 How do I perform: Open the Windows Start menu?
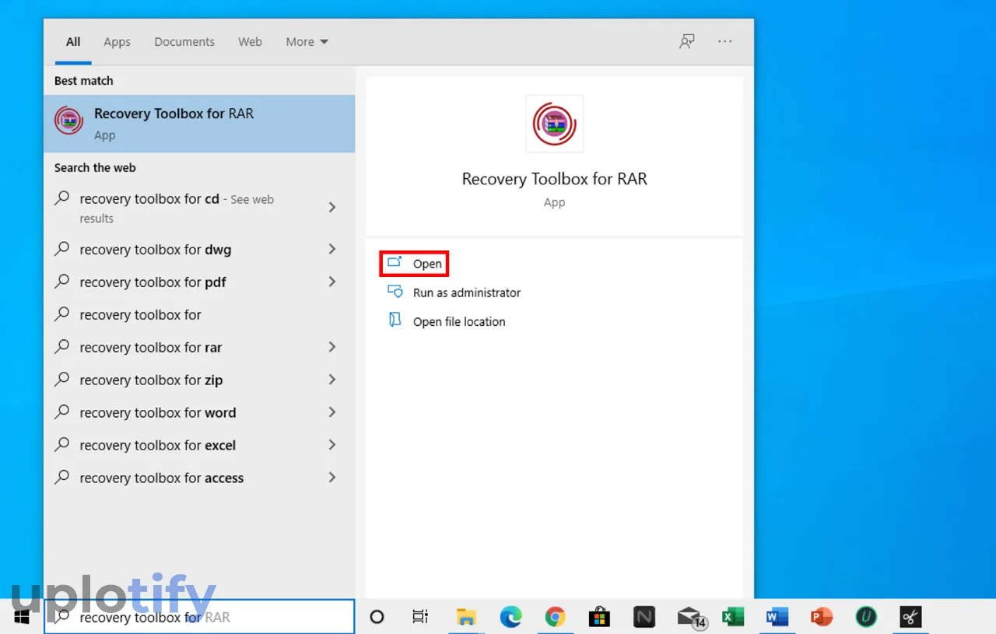tap(22, 617)
